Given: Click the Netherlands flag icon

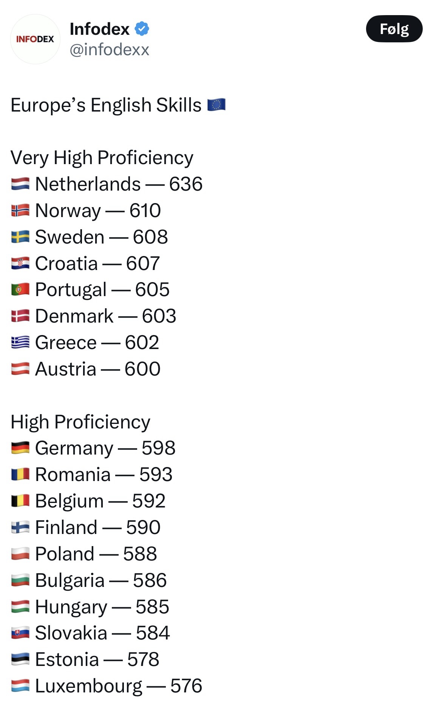Looking at the screenshot, I should click(20, 184).
